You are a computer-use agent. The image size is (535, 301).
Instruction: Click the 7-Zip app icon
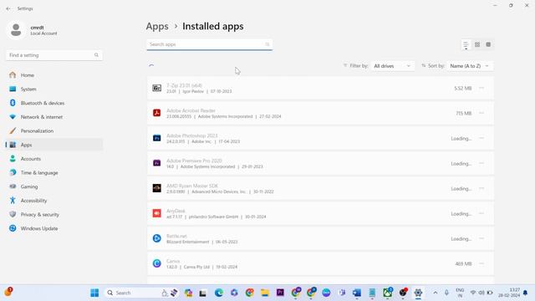click(156, 88)
